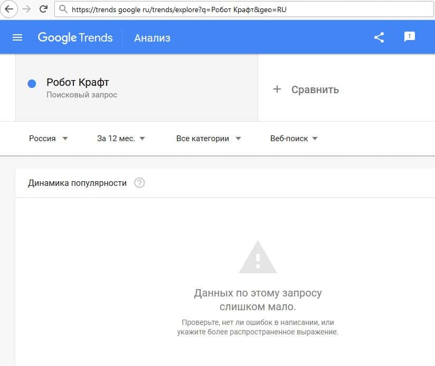
Task: Click the search magnifier icon in address bar
Action: pos(63,9)
